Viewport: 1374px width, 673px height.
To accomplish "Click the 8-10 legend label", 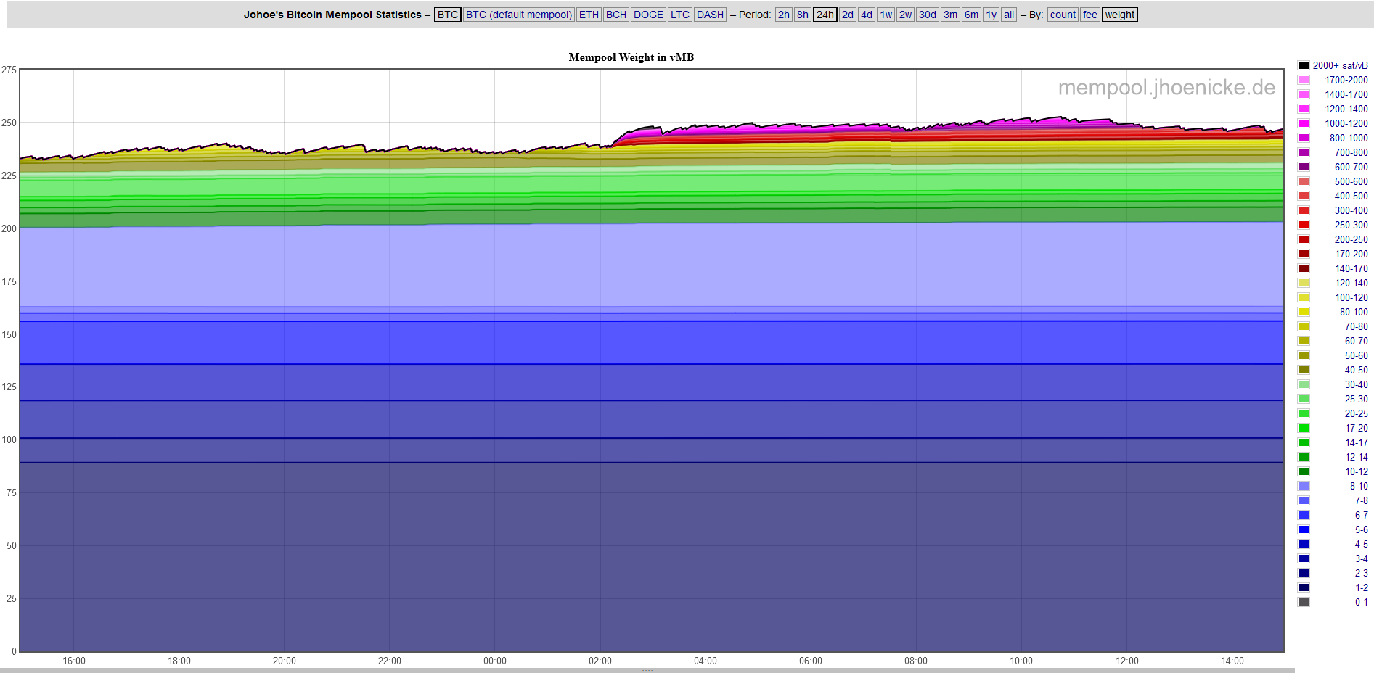I will [1359, 486].
